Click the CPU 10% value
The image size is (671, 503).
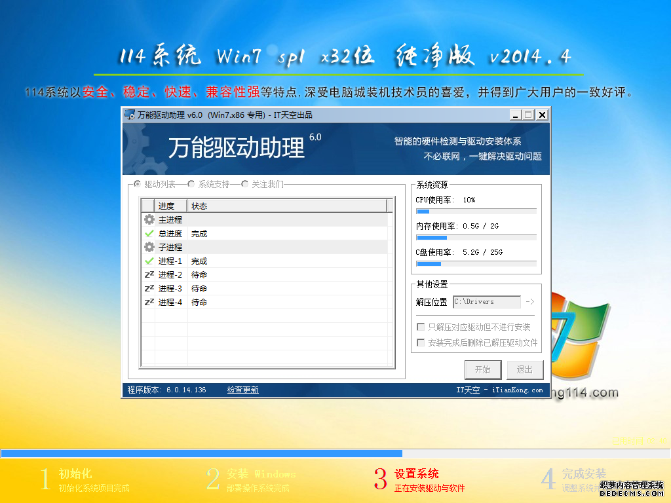pyautogui.click(x=469, y=200)
